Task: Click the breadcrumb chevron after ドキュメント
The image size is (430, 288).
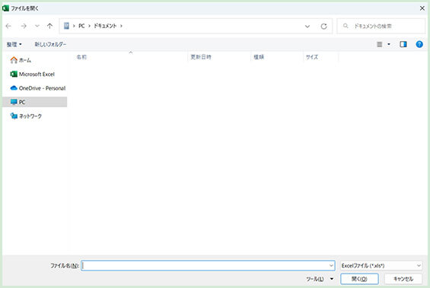Action: [x=121, y=27]
